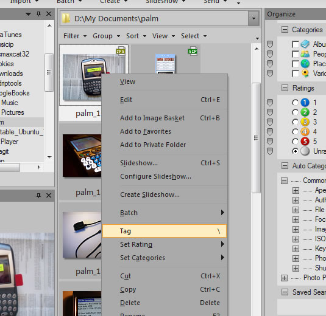Click the JPG format badge on first thumbnail
The width and height of the screenshot is (326, 316).
pyautogui.click(x=121, y=51)
